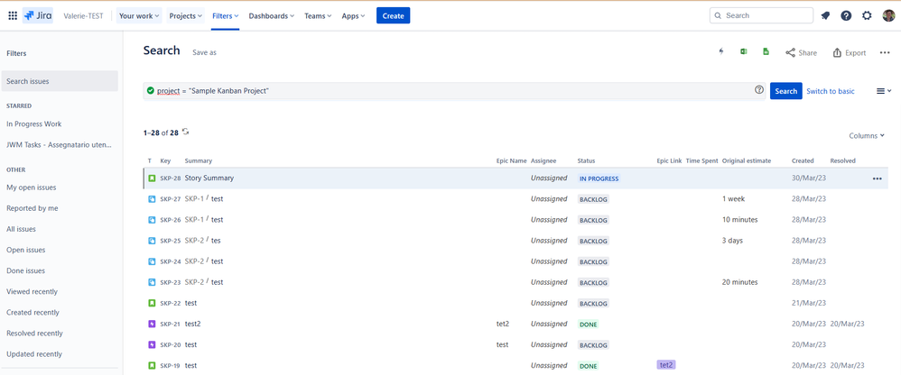The height and width of the screenshot is (375, 901).
Task: Open page-level more options ellipsis
Action: pos(885,53)
